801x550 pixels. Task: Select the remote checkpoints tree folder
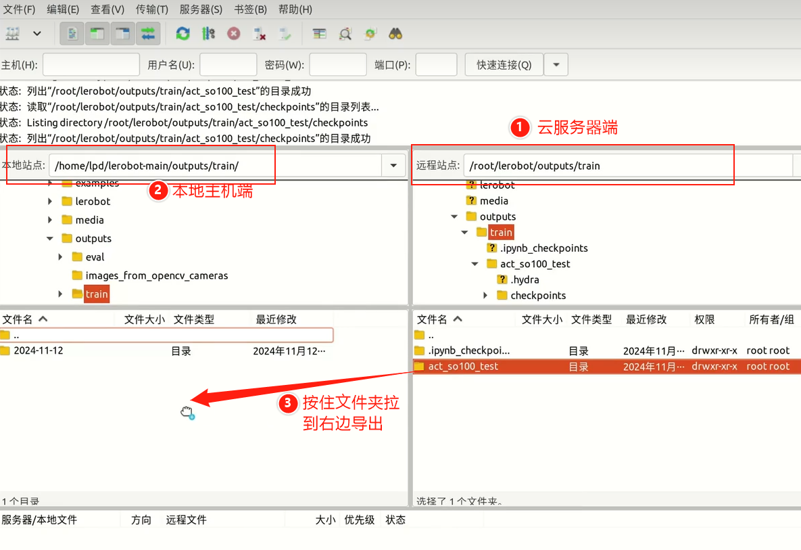538,296
